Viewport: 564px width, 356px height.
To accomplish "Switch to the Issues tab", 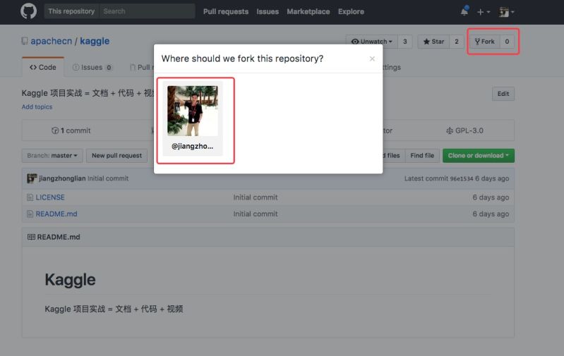I will pyautogui.click(x=92, y=67).
